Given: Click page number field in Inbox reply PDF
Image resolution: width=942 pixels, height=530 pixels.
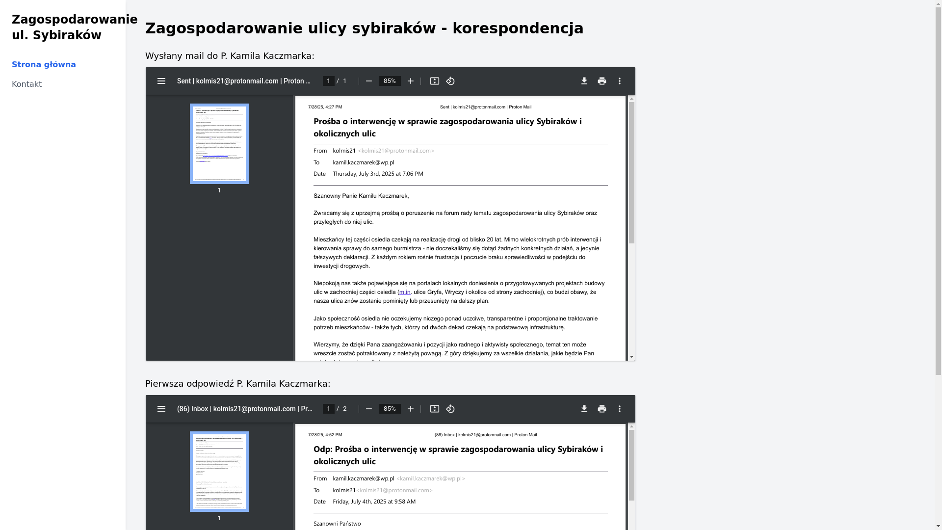Looking at the screenshot, I should (329, 409).
